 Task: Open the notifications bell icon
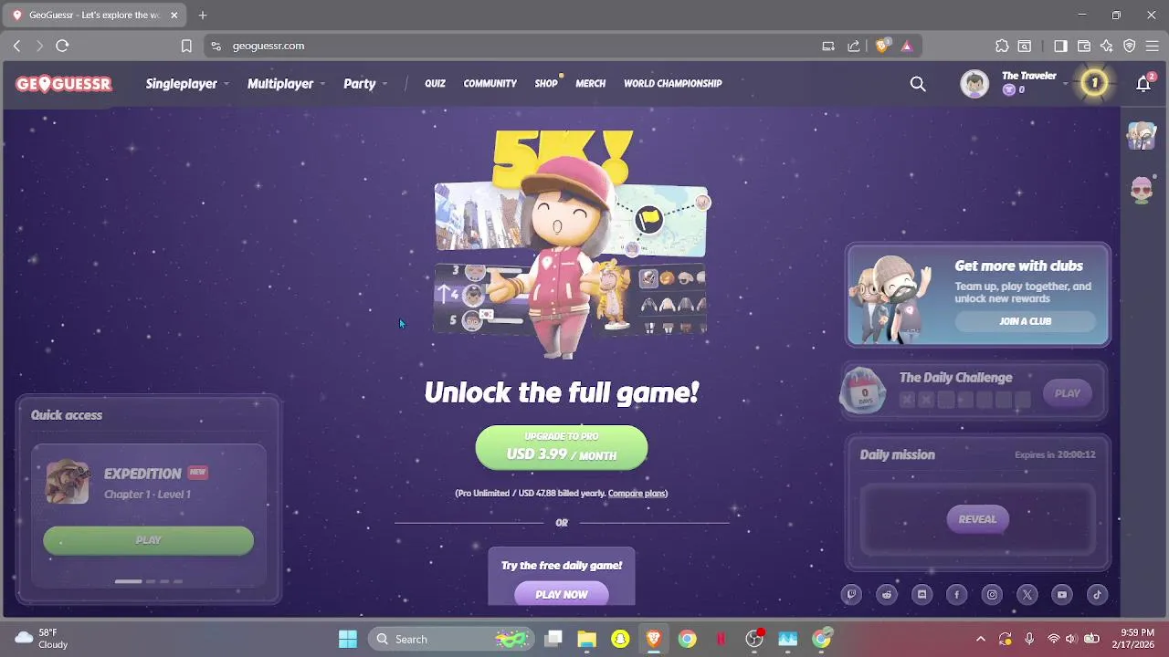pyautogui.click(x=1143, y=84)
